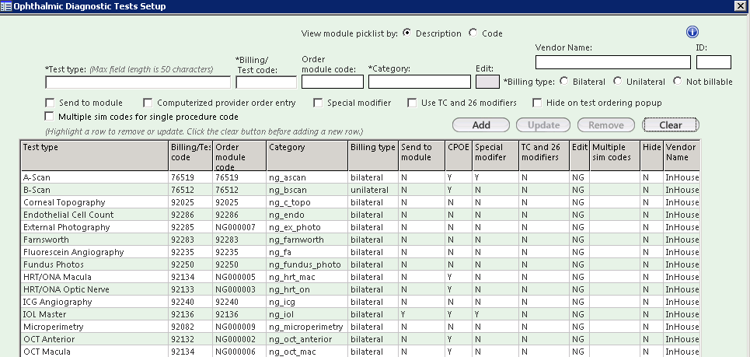Click the Update button
This screenshot has height=357, width=750.
click(x=543, y=125)
